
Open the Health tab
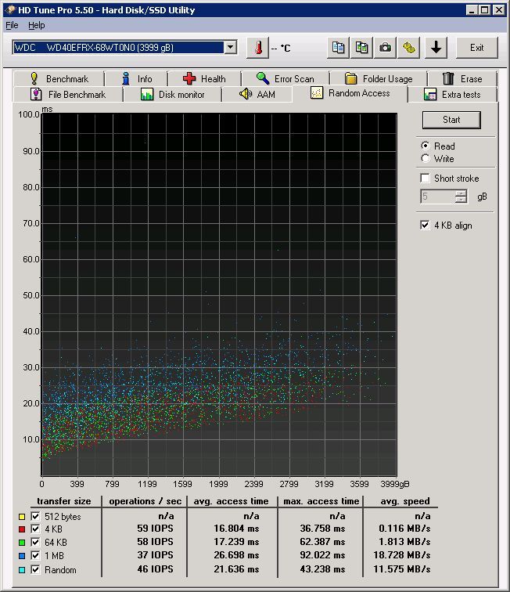point(204,79)
